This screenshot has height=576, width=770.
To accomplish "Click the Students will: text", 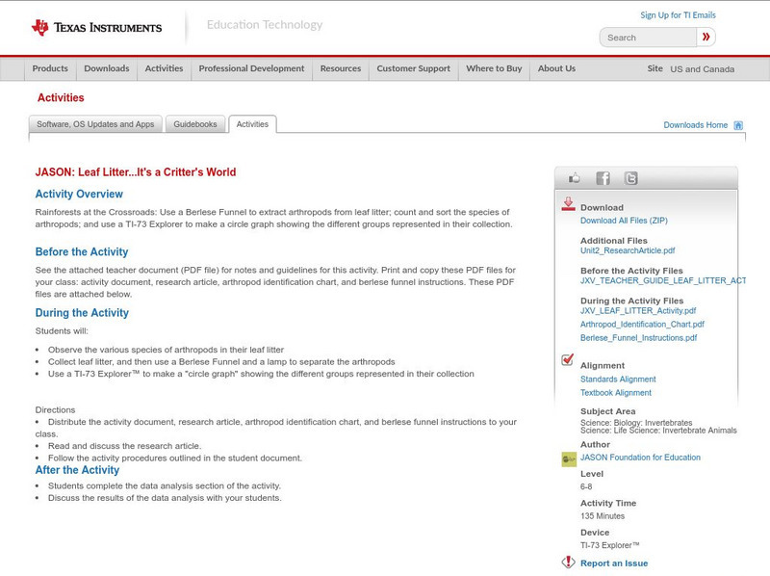I will tap(62, 331).
